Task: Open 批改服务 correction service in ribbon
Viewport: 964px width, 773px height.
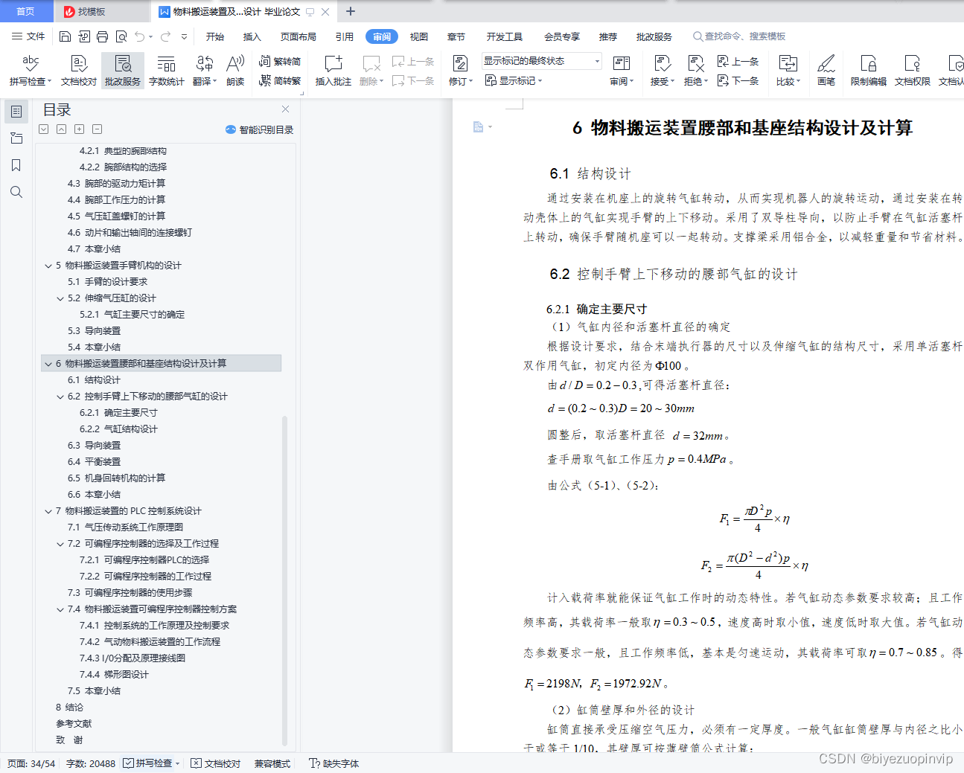Action: (123, 71)
